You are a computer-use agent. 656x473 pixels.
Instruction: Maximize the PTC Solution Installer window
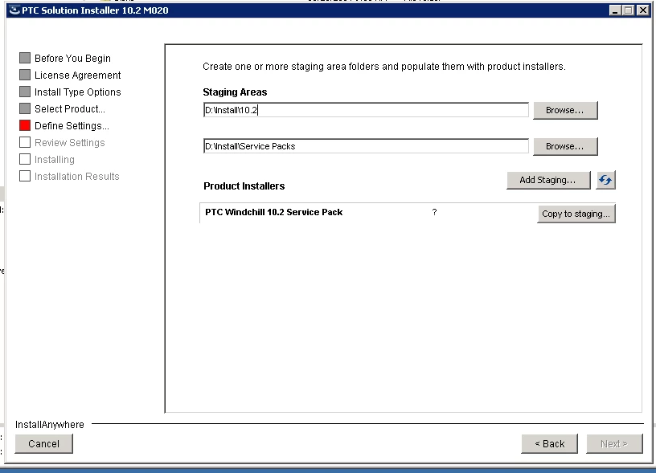pos(629,10)
